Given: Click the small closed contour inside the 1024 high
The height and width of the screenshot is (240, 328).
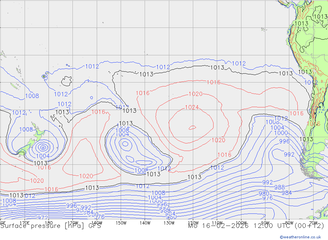Looking at the screenshot, I should click(x=192, y=128).
